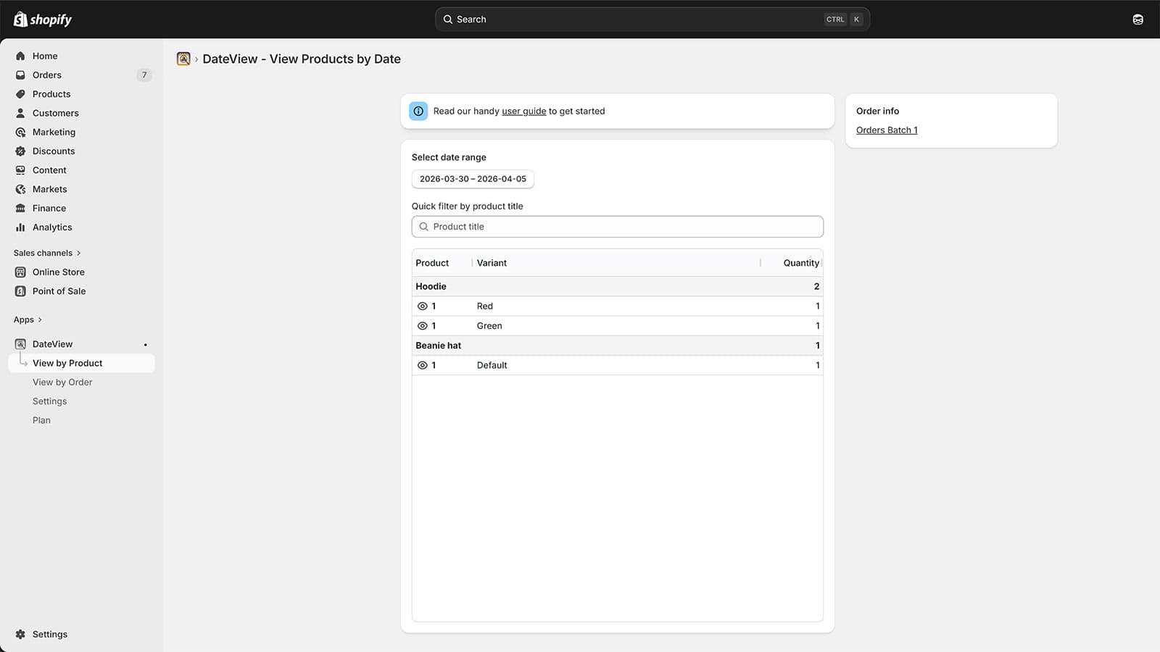Expand the Apps section
Screen dimensions: 1160x652
(x=28, y=319)
